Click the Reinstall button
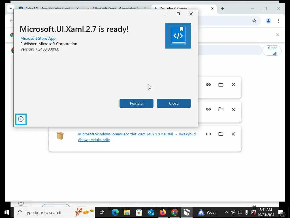Image resolution: width=290 pixels, height=218 pixels. point(136,103)
